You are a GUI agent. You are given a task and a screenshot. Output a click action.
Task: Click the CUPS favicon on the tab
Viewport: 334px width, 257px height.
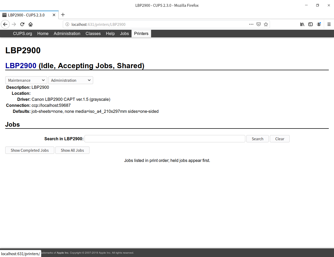4,15
